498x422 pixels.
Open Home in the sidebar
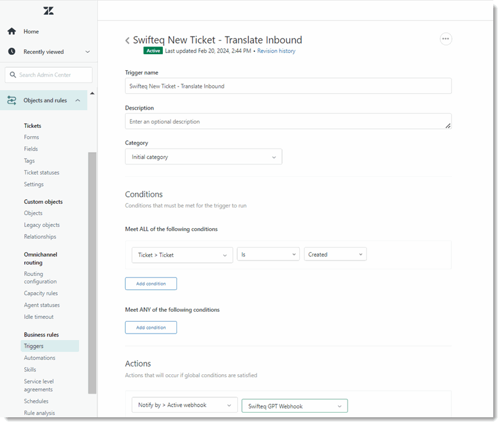31,31
